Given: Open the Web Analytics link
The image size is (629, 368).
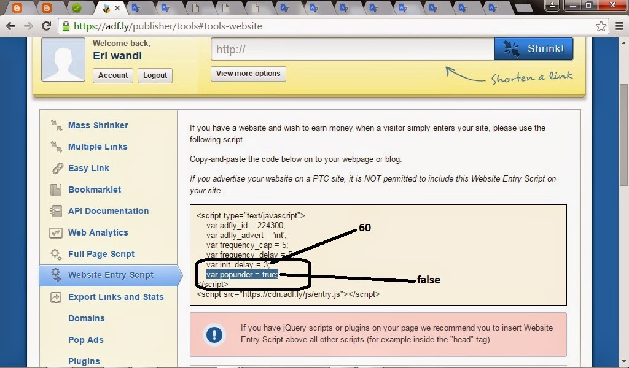Looking at the screenshot, I should point(98,232).
